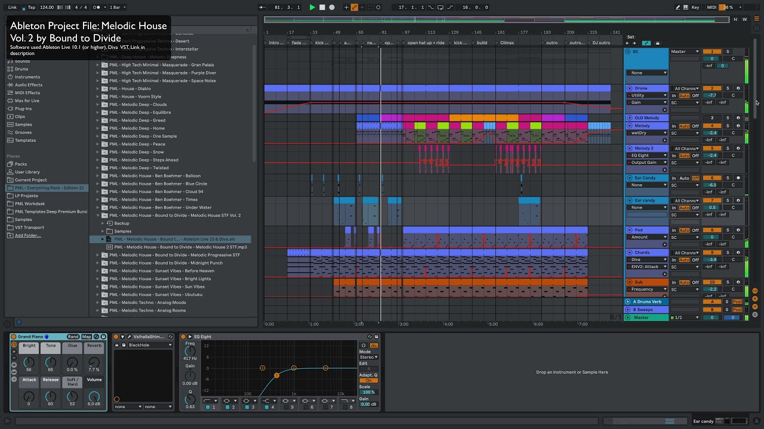Open Drone track Utility device chooser
The image size is (764, 429).
[647, 95]
